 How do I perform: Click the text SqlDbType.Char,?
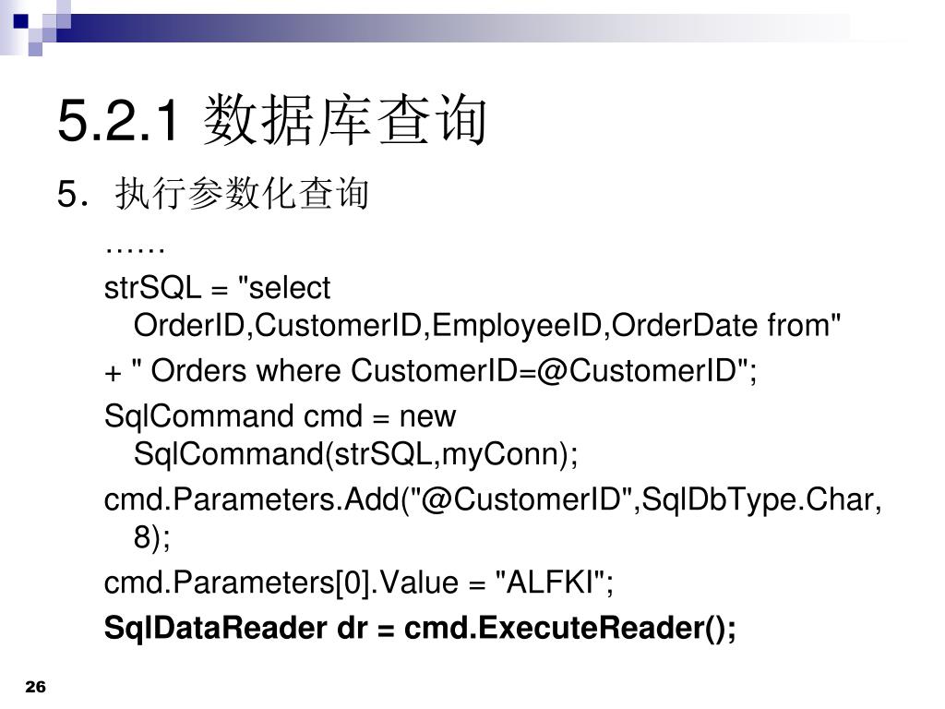point(761,499)
